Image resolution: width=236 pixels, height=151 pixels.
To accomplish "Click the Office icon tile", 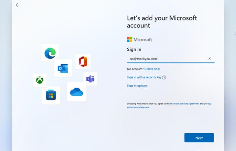I will pyautogui.click(x=83, y=62).
